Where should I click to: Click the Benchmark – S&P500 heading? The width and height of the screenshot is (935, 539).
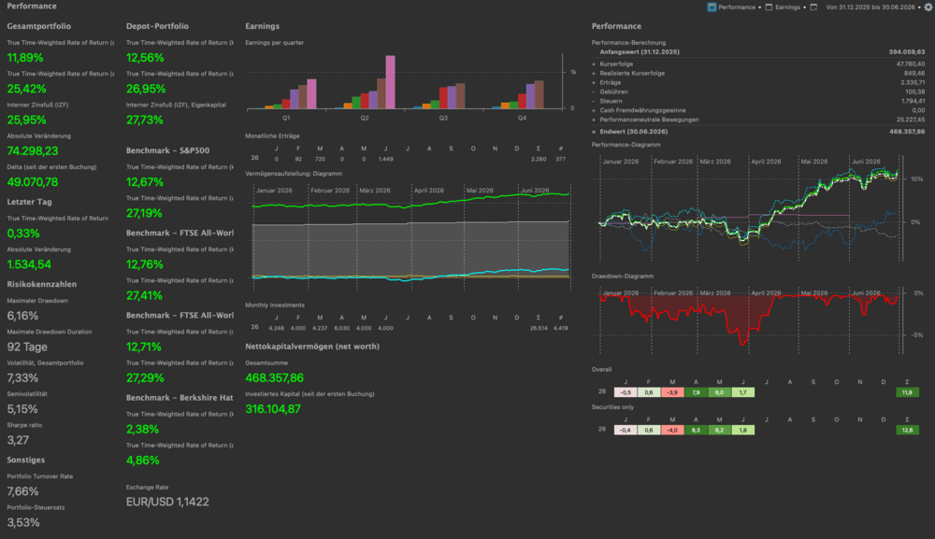pyautogui.click(x=167, y=150)
